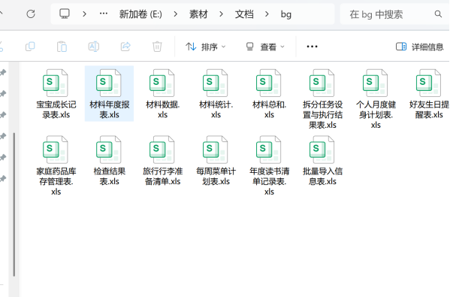Expand chevron after 文档 in path
Viewport: 450px width, 297px height.
coord(267,14)
